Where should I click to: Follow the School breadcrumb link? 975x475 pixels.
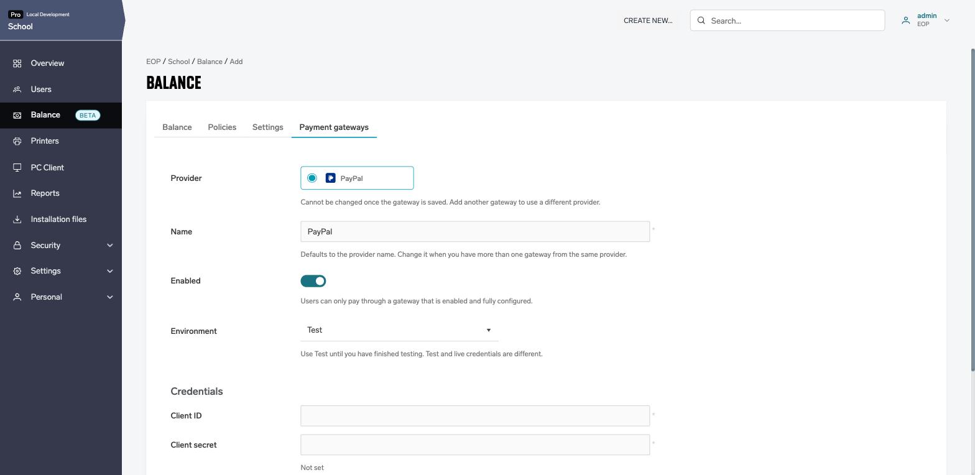(x=178, y=62)
